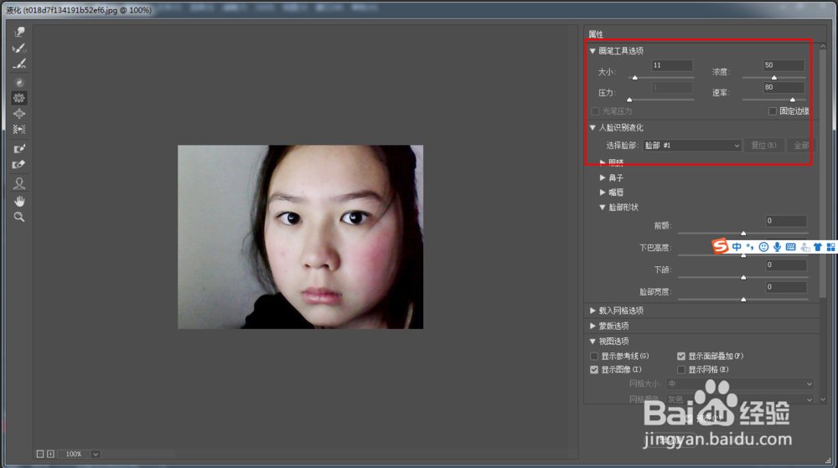Collapse the 脸部形状 section
Screen dimensions: 838x468
click(x=603, y=207)
